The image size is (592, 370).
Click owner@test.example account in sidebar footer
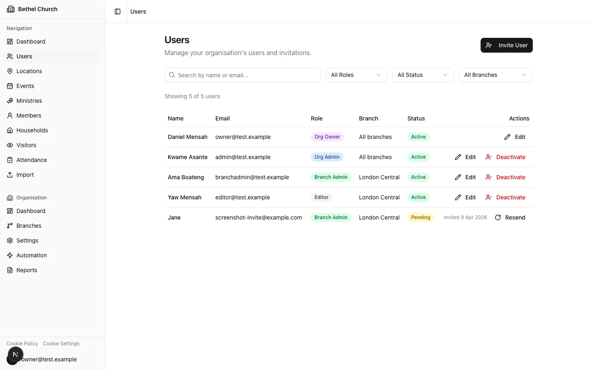[x=49, y=359]
